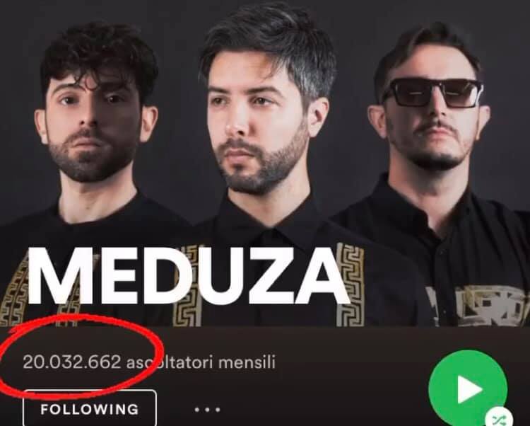Click the word "mensili" in listener text
The height and width of the screenshot is (426, 530).
pyautogui.click(x=247, y=362)
